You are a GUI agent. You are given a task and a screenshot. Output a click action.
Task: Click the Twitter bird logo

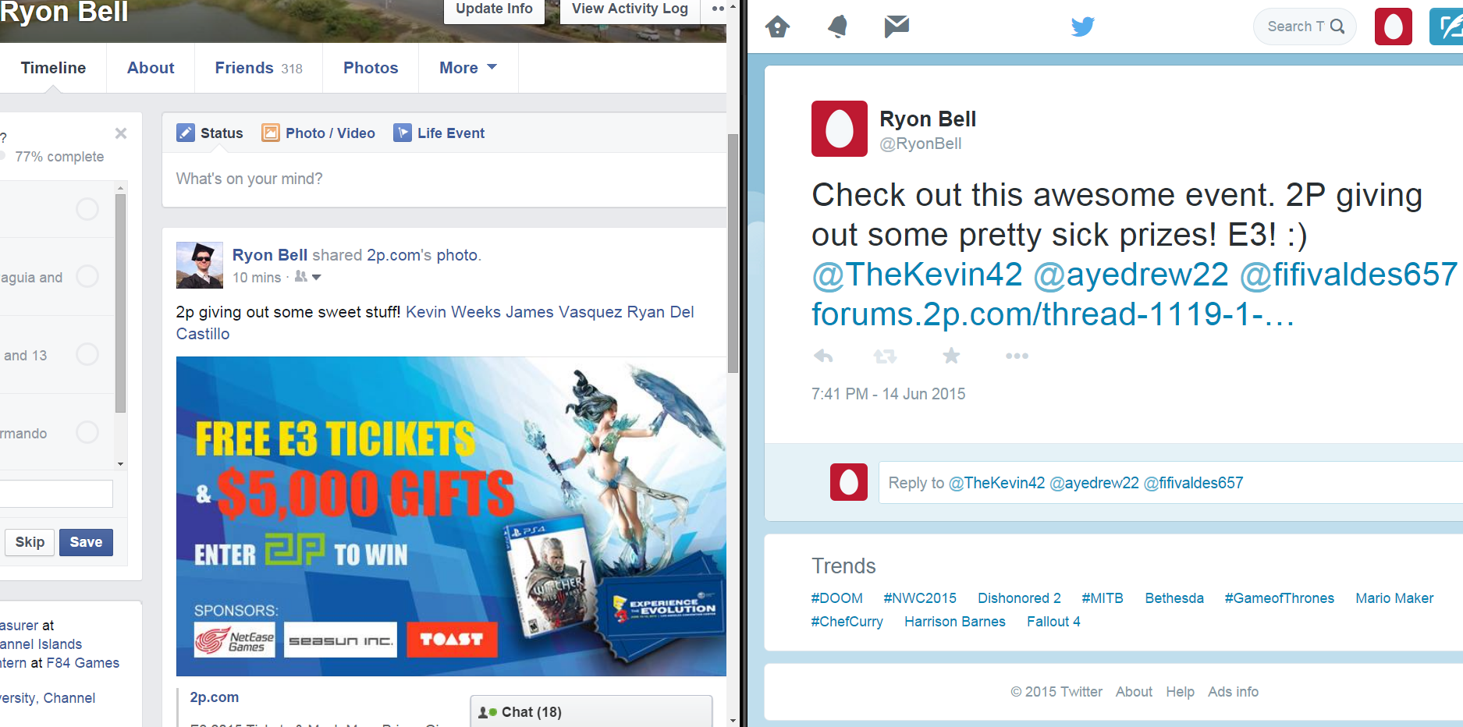(1082, 27)
